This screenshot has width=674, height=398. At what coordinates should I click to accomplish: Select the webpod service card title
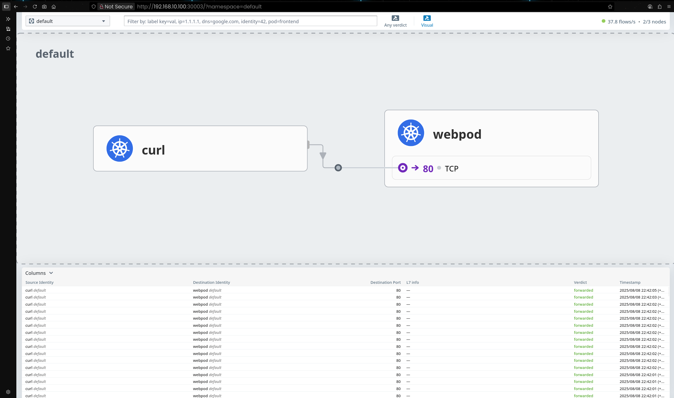[457, 134]
